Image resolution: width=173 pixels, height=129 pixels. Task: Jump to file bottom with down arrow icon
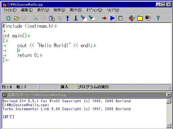click(76, 18)
